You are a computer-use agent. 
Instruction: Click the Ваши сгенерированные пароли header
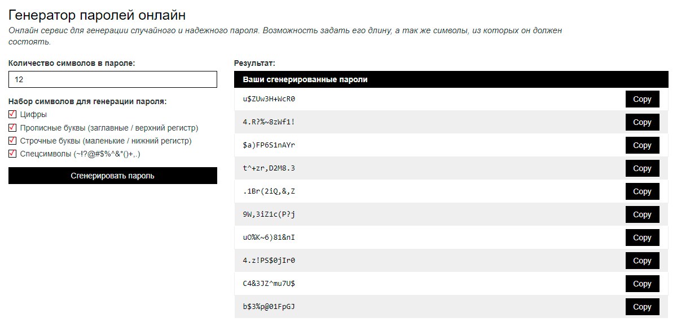click(305, 79)
